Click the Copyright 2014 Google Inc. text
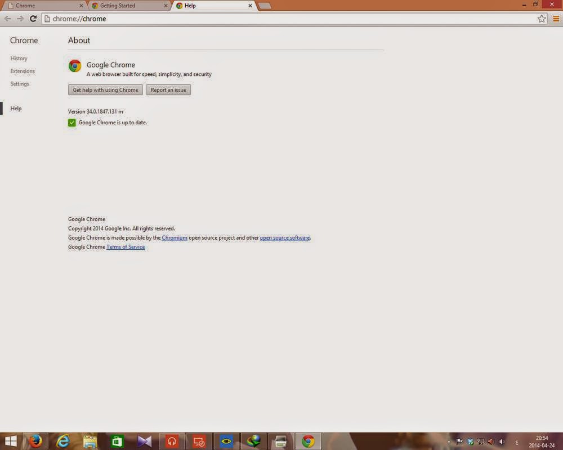Screen dimensions: 563x450 pyautogui.click(x=122, y=228)
